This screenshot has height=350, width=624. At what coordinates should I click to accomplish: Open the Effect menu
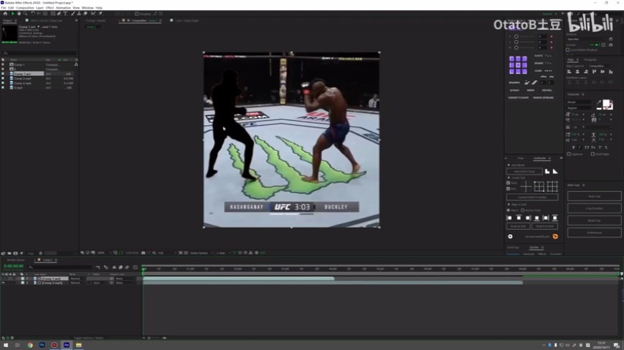pyautogui.click(x=49, y=8)
